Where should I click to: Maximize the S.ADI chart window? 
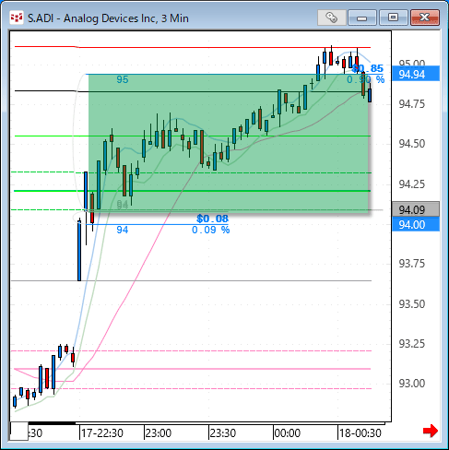pyautogui.click(x=394, y=18)
